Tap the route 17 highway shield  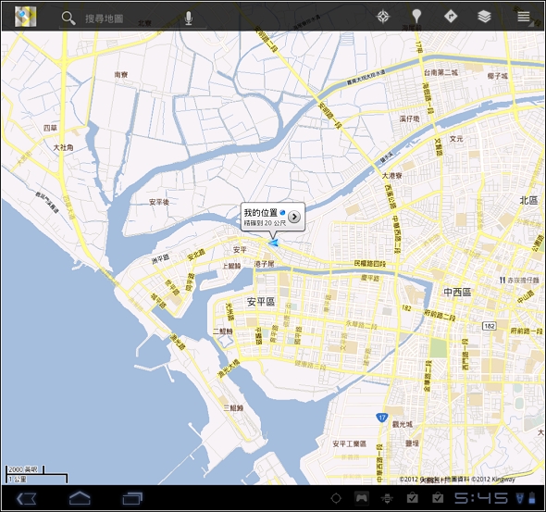(x=382, y=418)
